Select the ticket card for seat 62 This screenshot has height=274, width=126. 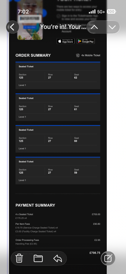tap(58, 75)
